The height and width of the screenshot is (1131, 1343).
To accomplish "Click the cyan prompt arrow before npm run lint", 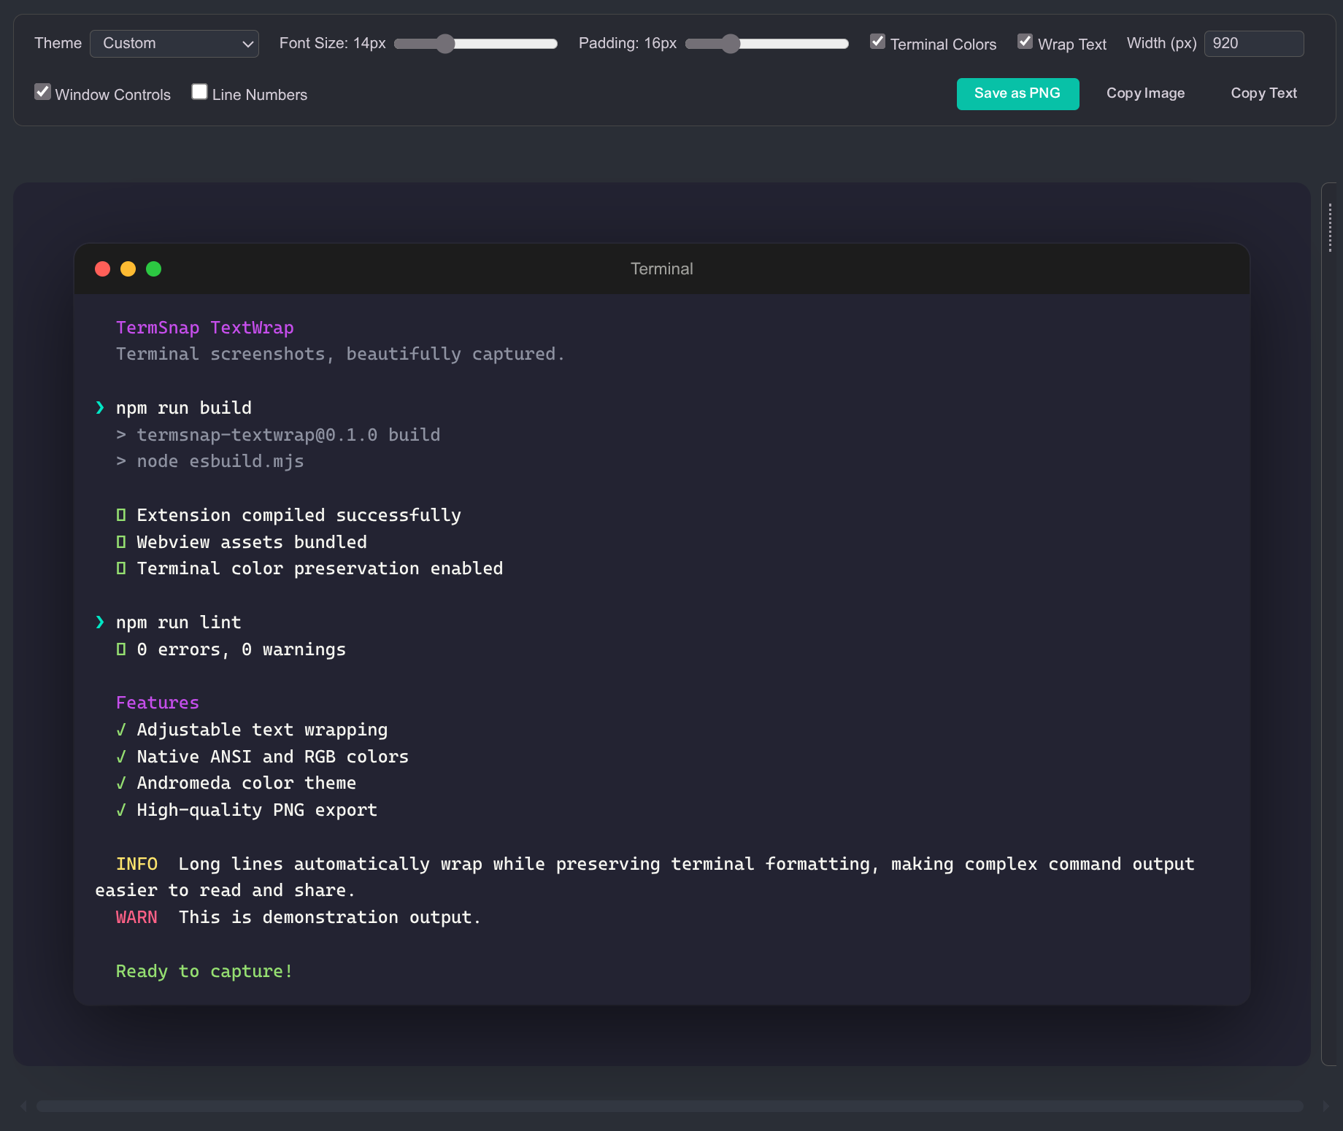I will click(x=100, y=622).
